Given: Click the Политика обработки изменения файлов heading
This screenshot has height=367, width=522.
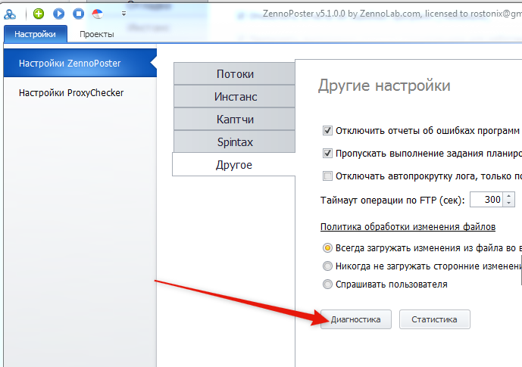Looking at the screenshot, I should pos(408,227).
